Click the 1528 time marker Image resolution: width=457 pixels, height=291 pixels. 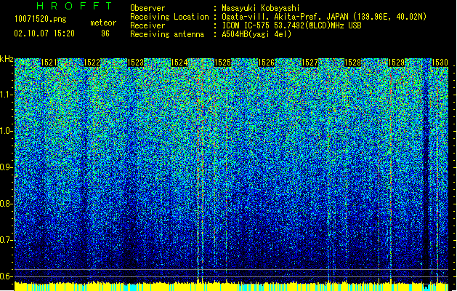click(352, 63)
